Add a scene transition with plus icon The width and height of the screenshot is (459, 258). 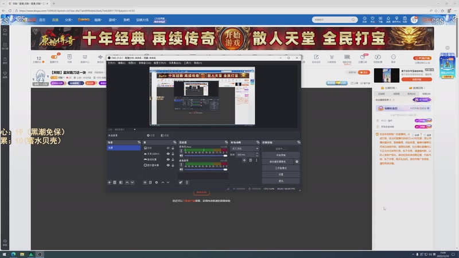pyautogui.click(x=244, y=161)
